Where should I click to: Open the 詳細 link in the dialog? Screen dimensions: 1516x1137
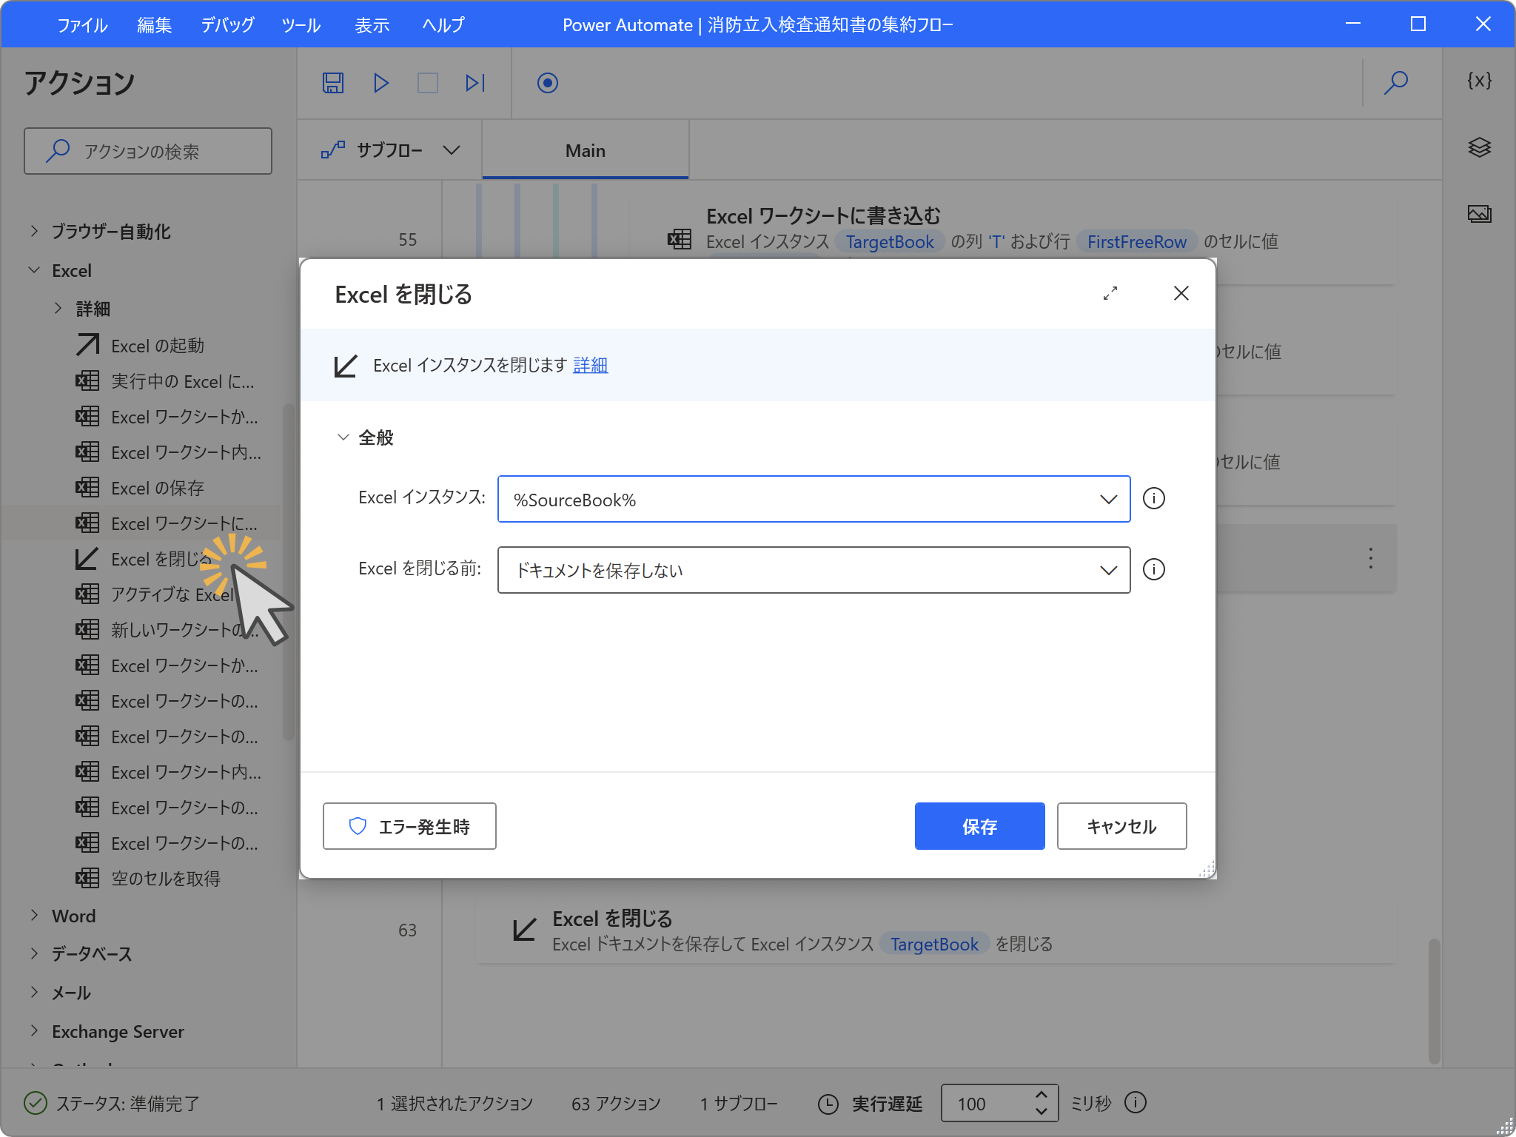coord(590,365)
